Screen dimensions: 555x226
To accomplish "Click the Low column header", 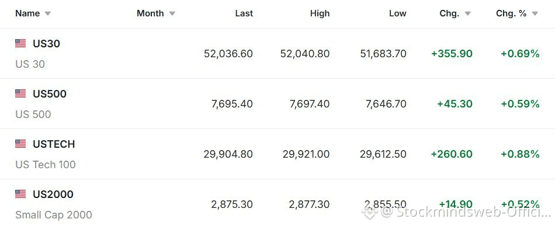I will (397, 13).
